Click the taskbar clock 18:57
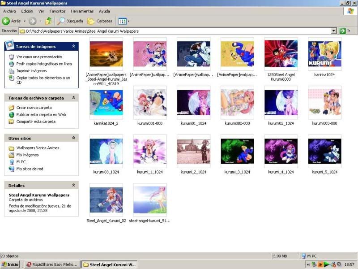This screenshot has height=269, width=358. click(x=349, y=265)
